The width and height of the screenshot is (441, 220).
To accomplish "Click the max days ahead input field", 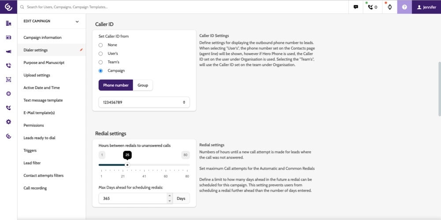I will pos(132,198).
